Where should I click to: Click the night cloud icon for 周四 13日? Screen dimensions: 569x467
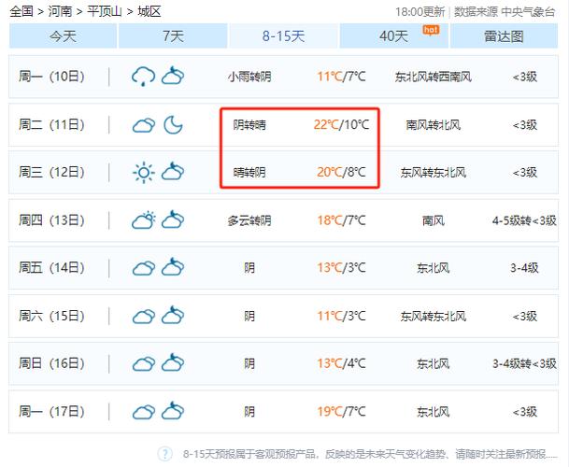click(x=173, y=219)
